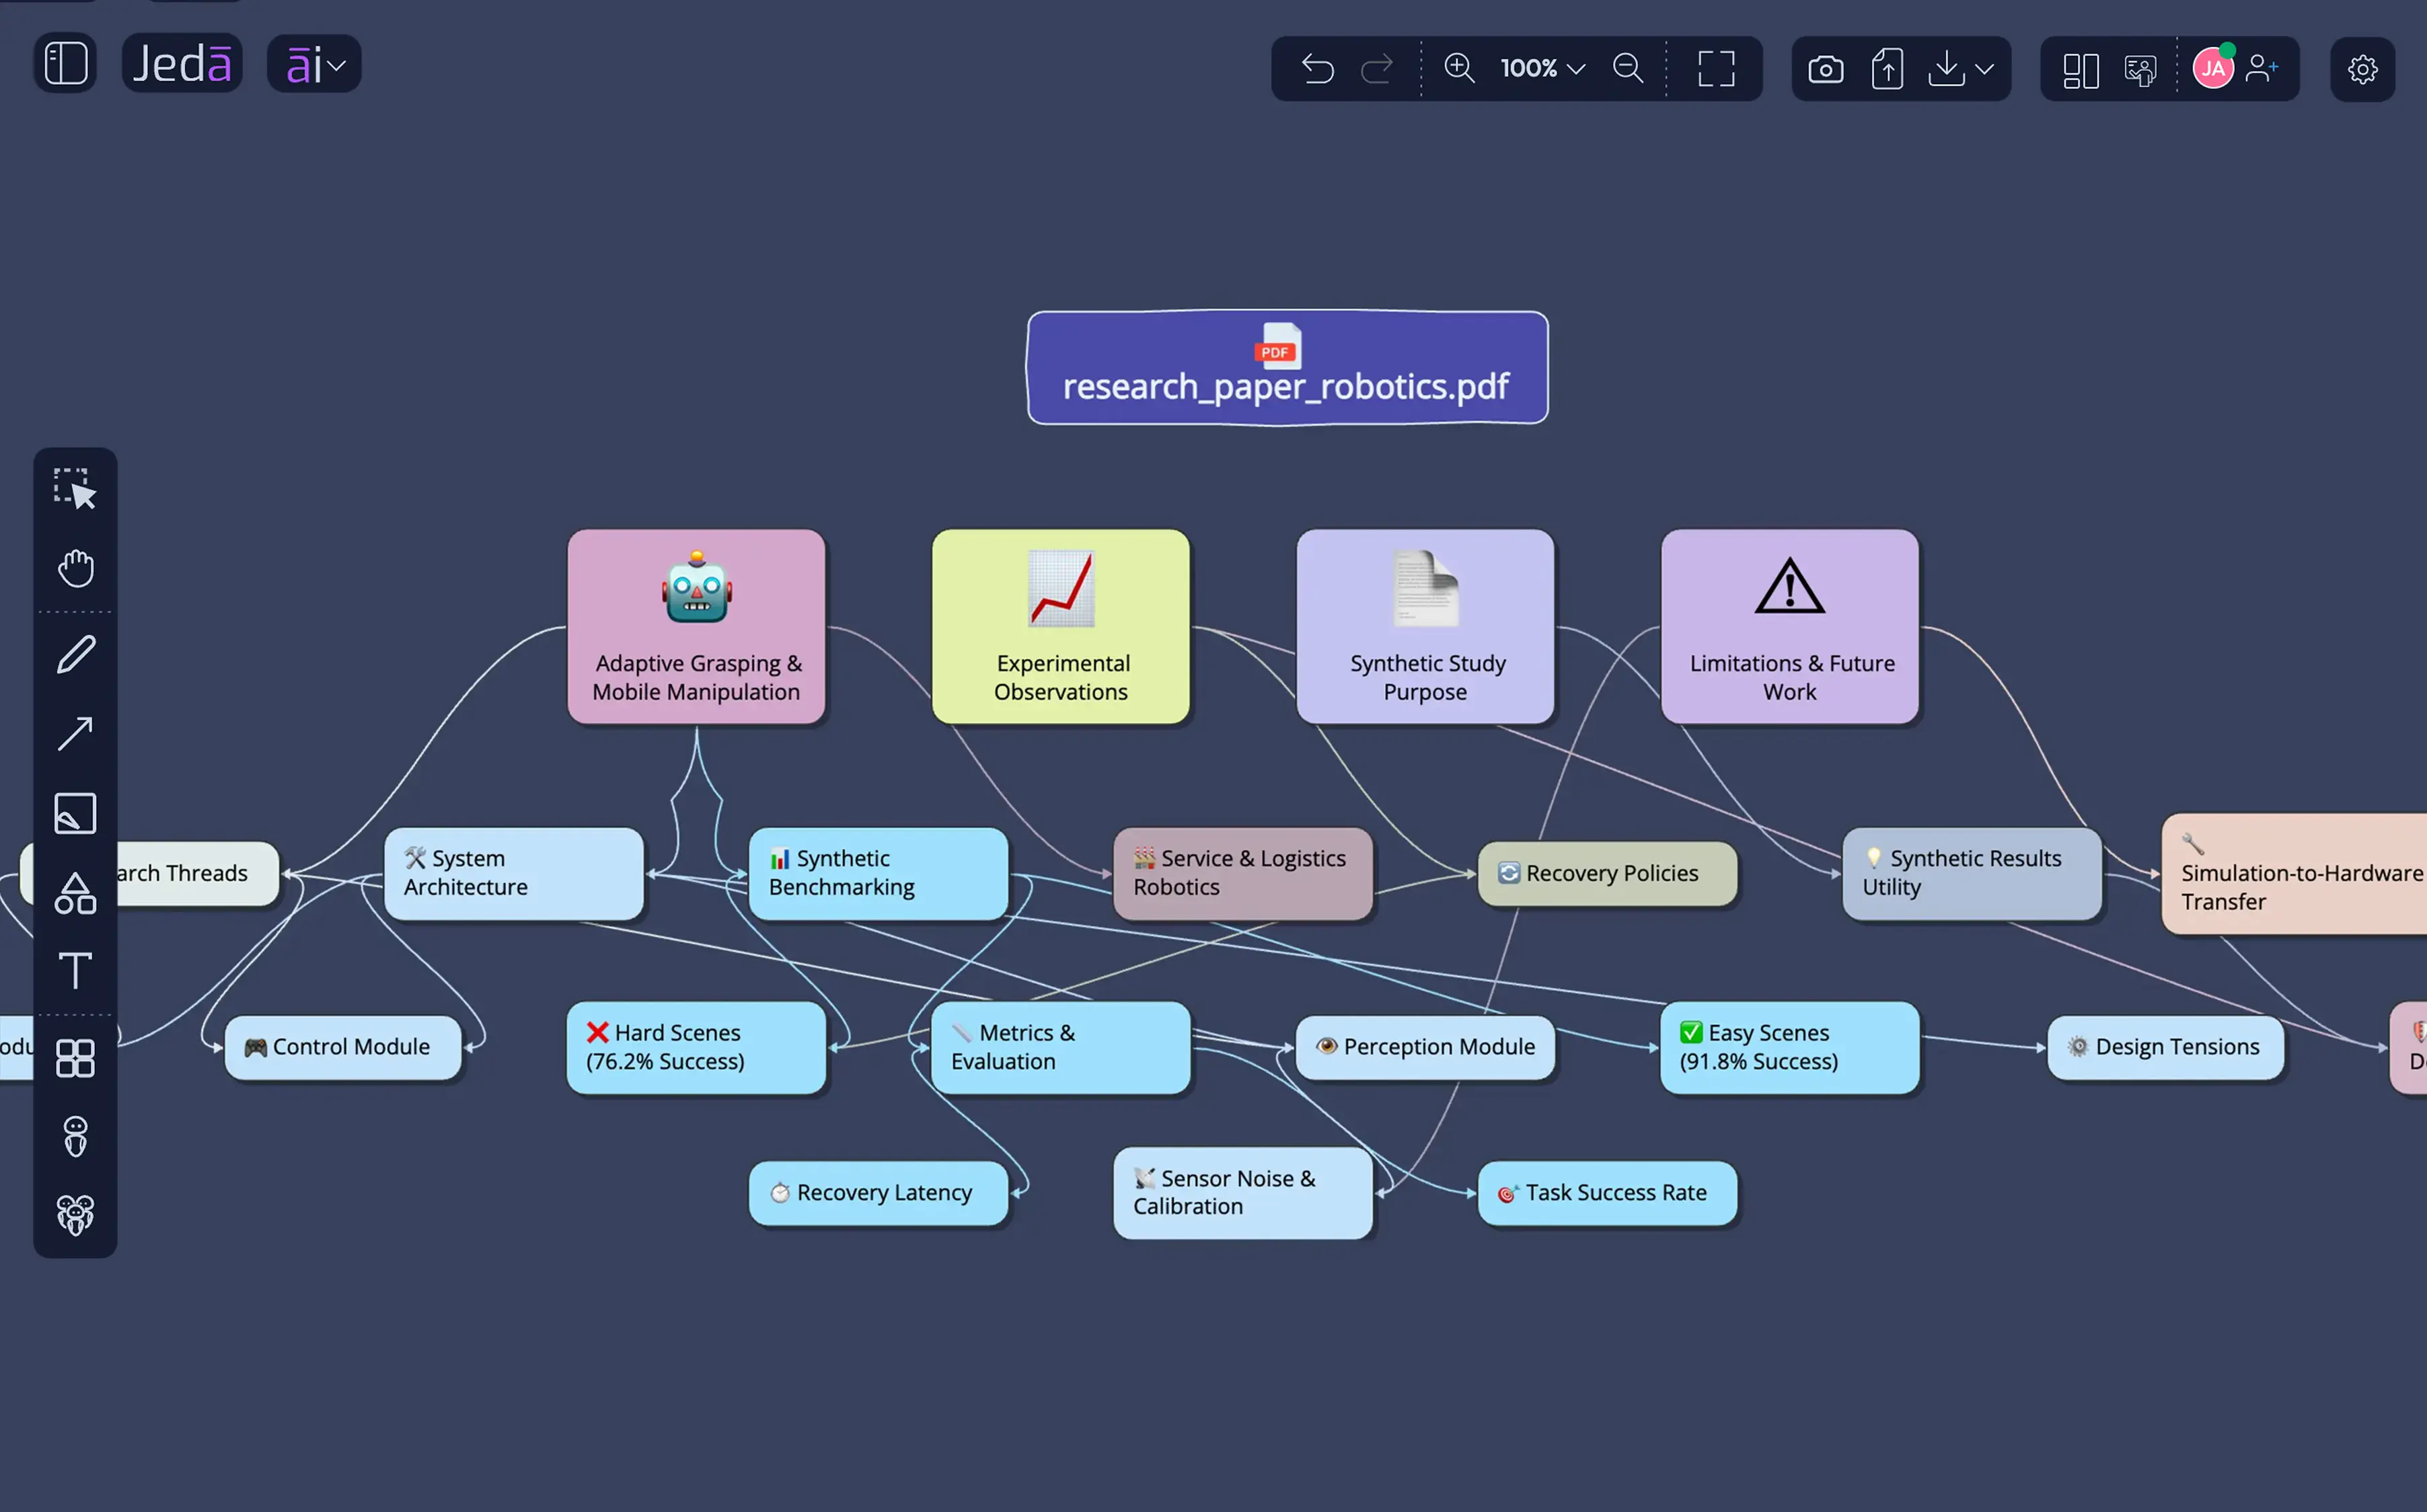Choose the selection cursor tool

75,489
